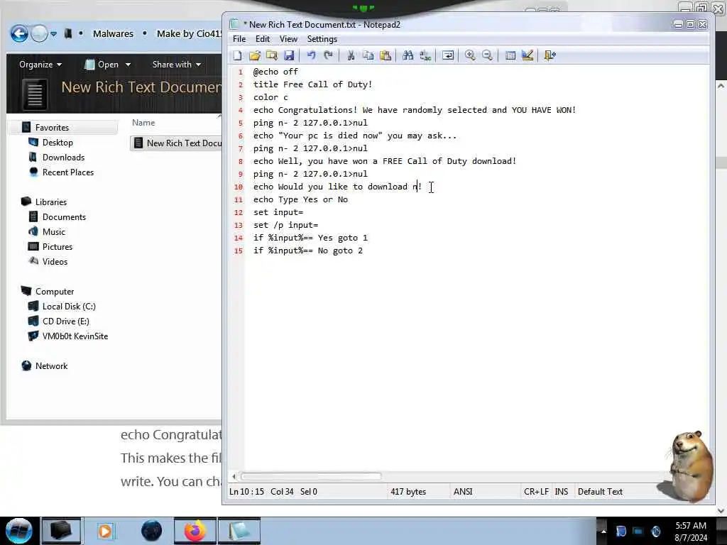727x545 pixels.
Task: Select Desktop under Favorites
Action: (58, 142)
